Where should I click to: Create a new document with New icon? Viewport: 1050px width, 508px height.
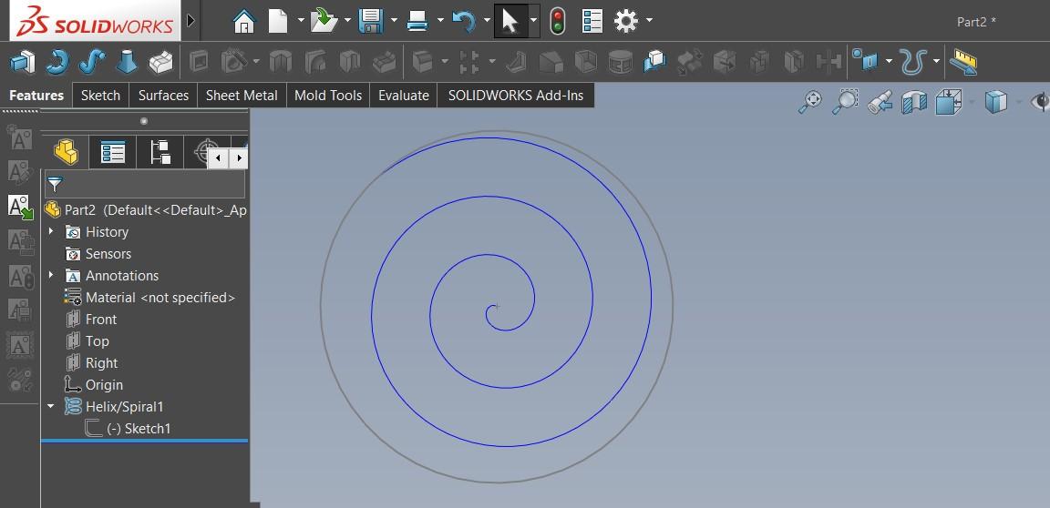pos(278,21)
